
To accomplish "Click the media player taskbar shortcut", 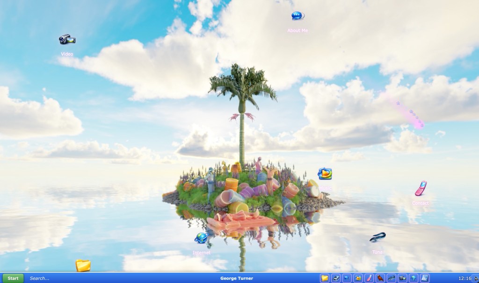I will point(358,278).
